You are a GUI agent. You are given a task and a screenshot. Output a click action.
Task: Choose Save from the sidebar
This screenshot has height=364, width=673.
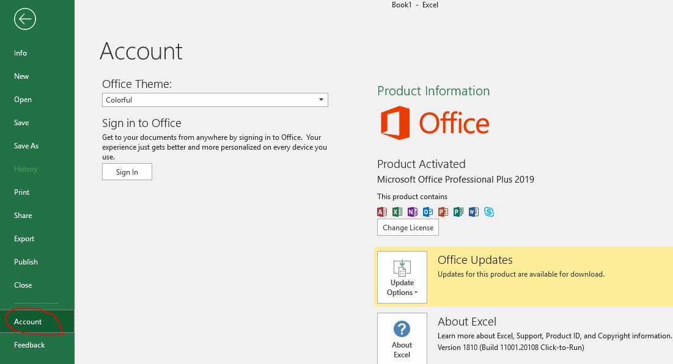(x=21, y=123)
